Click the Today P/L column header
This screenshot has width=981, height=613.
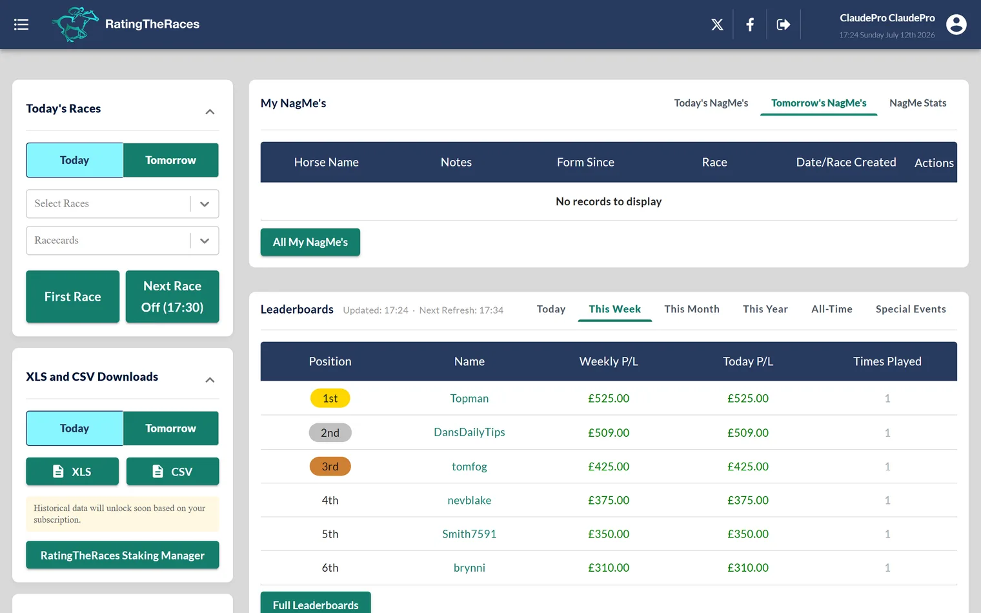point(748,362)
